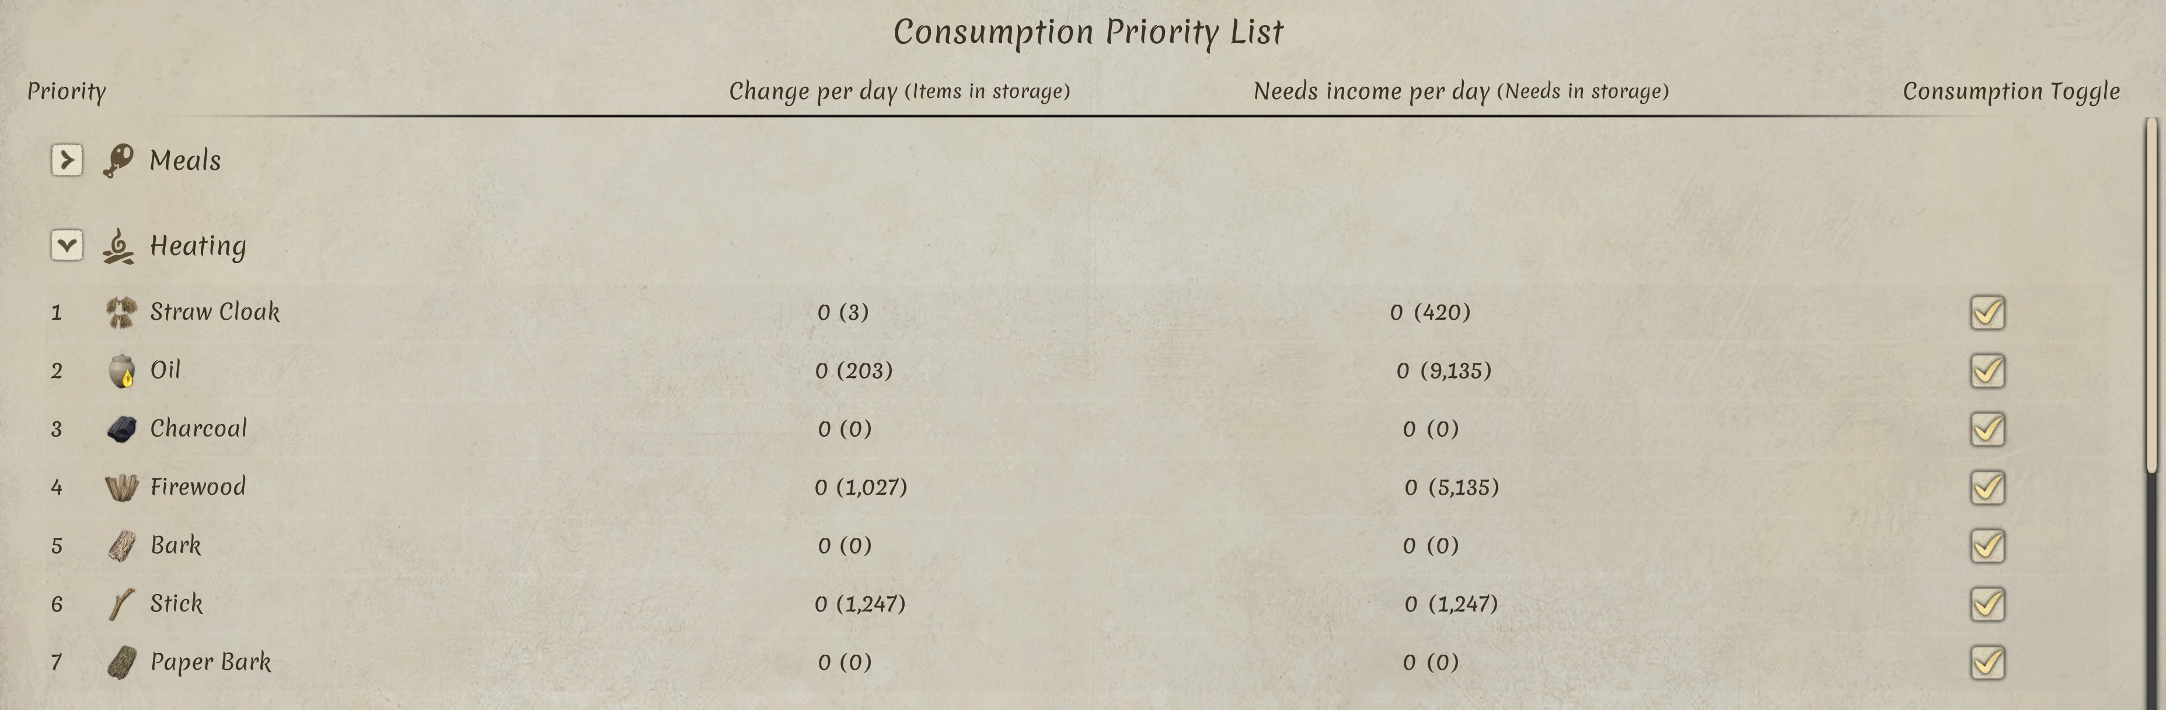This screenshot has height=710, width=2166.
Task: Select the Straw Cloak item icon
Action: 122,312
